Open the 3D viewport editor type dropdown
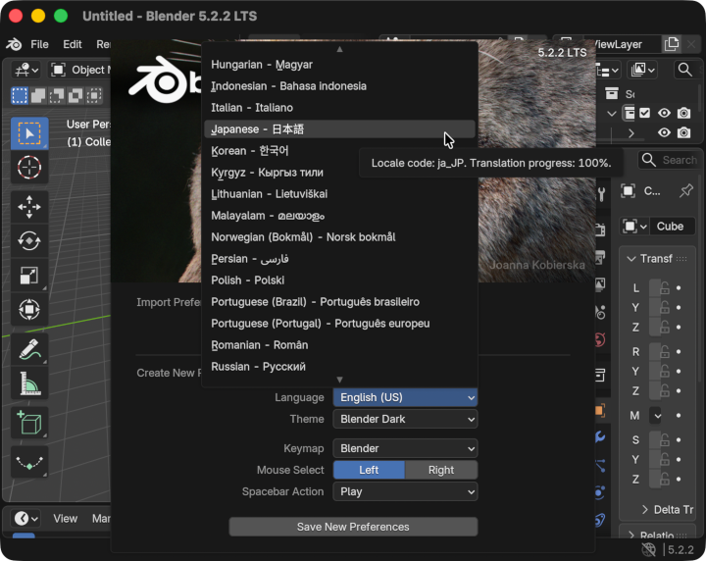 [26, 70]
